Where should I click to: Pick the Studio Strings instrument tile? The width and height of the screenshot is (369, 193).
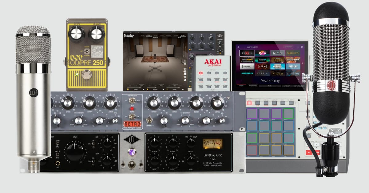click(x=293, y=60)
